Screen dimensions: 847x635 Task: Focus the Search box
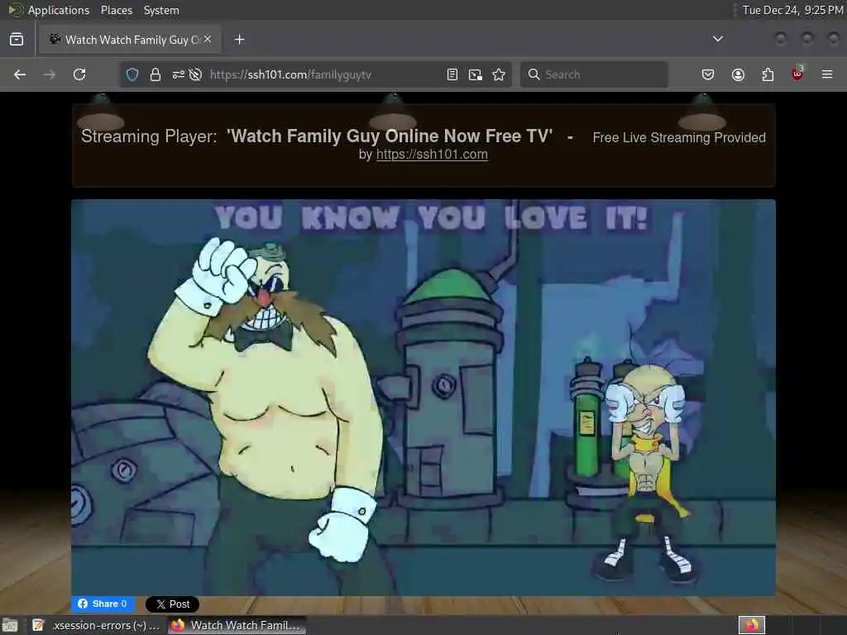pyautogui.click(x=594, y=74)
